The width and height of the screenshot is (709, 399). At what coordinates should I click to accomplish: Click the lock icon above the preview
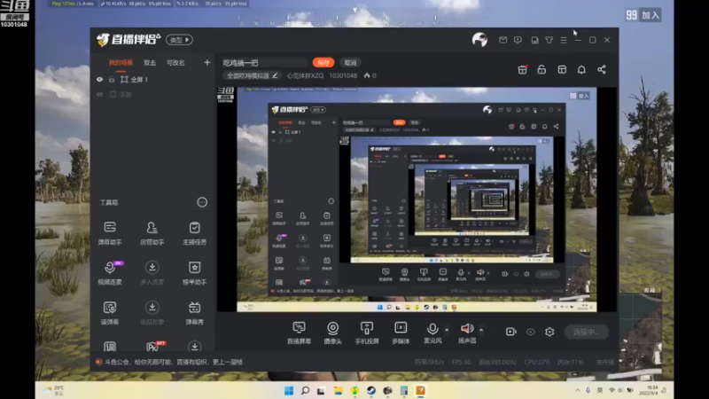pyautogui.click(x=541, y=70)
